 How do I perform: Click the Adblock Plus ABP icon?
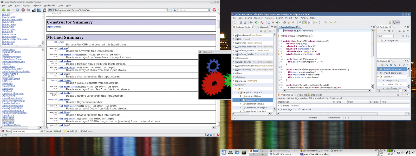pyautogui.click(x=214, y=10)
